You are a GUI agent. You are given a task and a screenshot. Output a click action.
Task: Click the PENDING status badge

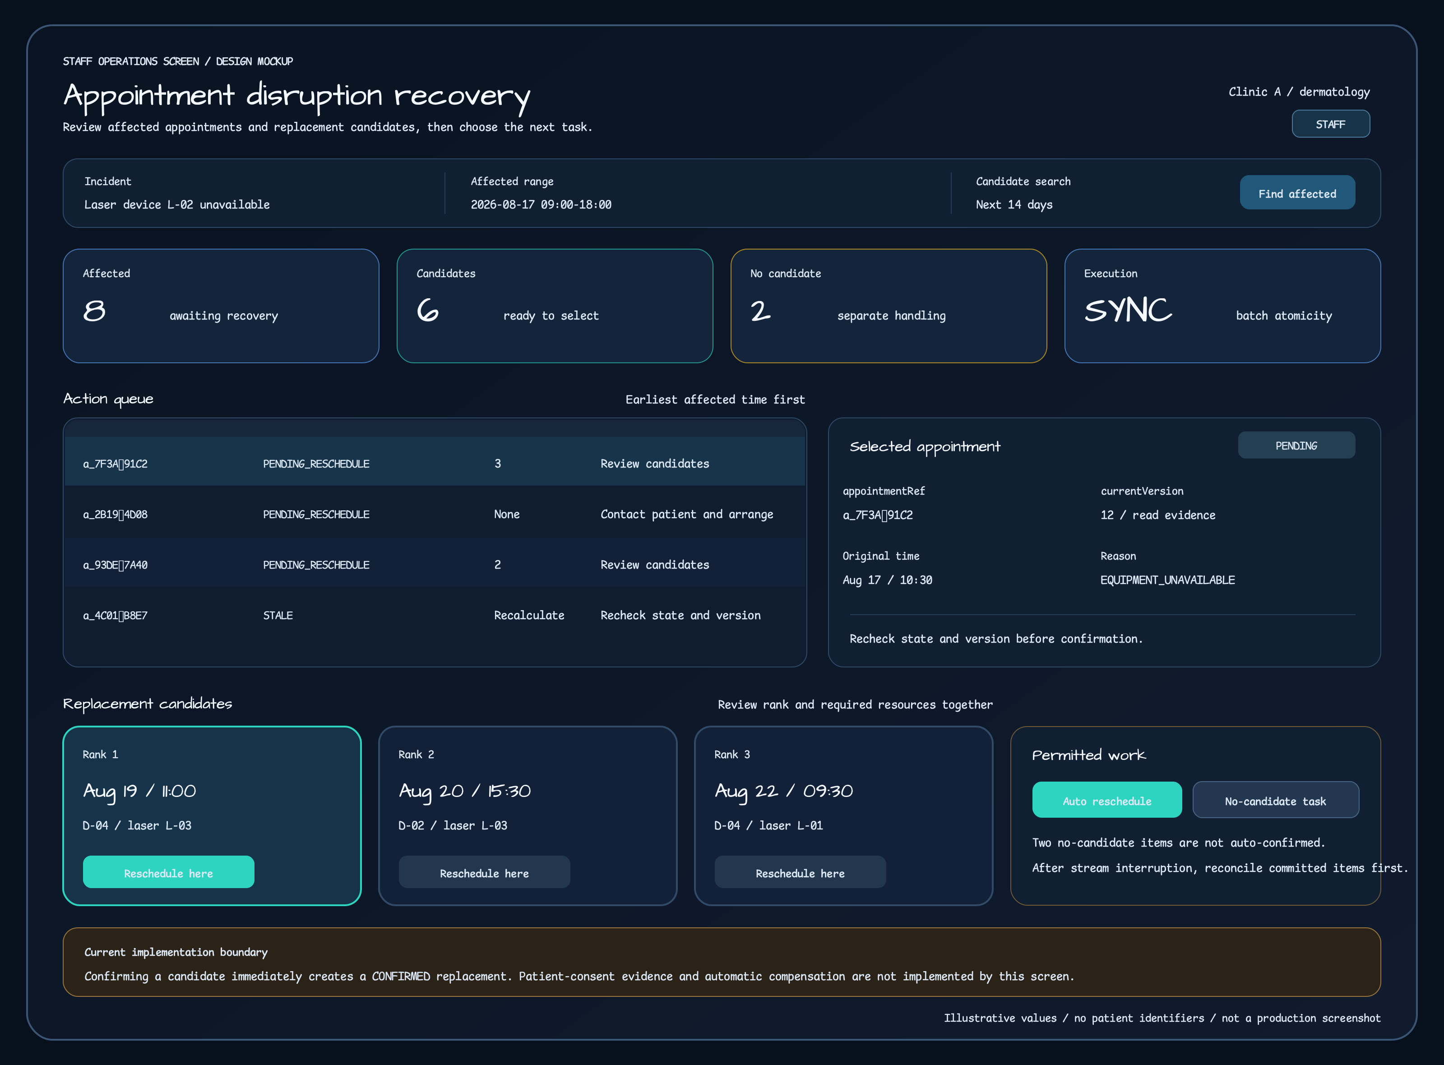[x=1296, y=445]
